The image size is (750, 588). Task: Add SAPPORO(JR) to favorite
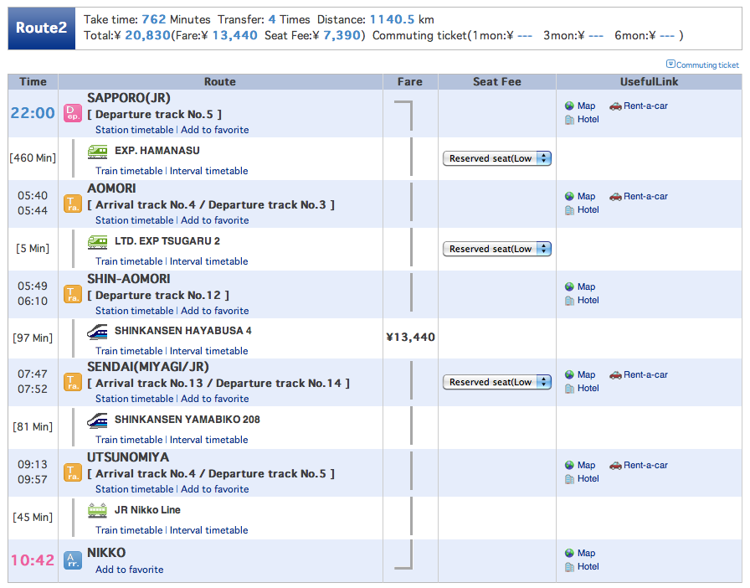pyautogui.click(x=215, y=130)
